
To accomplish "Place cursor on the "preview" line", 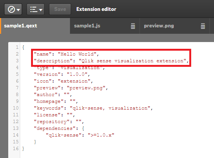I will (x=71, y=88).
